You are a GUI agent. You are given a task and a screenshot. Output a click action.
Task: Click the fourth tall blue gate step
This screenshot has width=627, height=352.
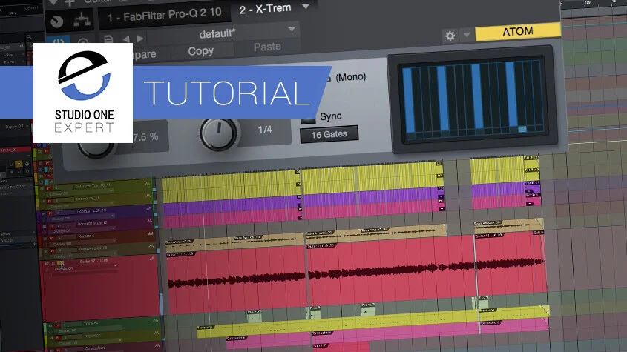pyautogui.click(x=511, y=95)
